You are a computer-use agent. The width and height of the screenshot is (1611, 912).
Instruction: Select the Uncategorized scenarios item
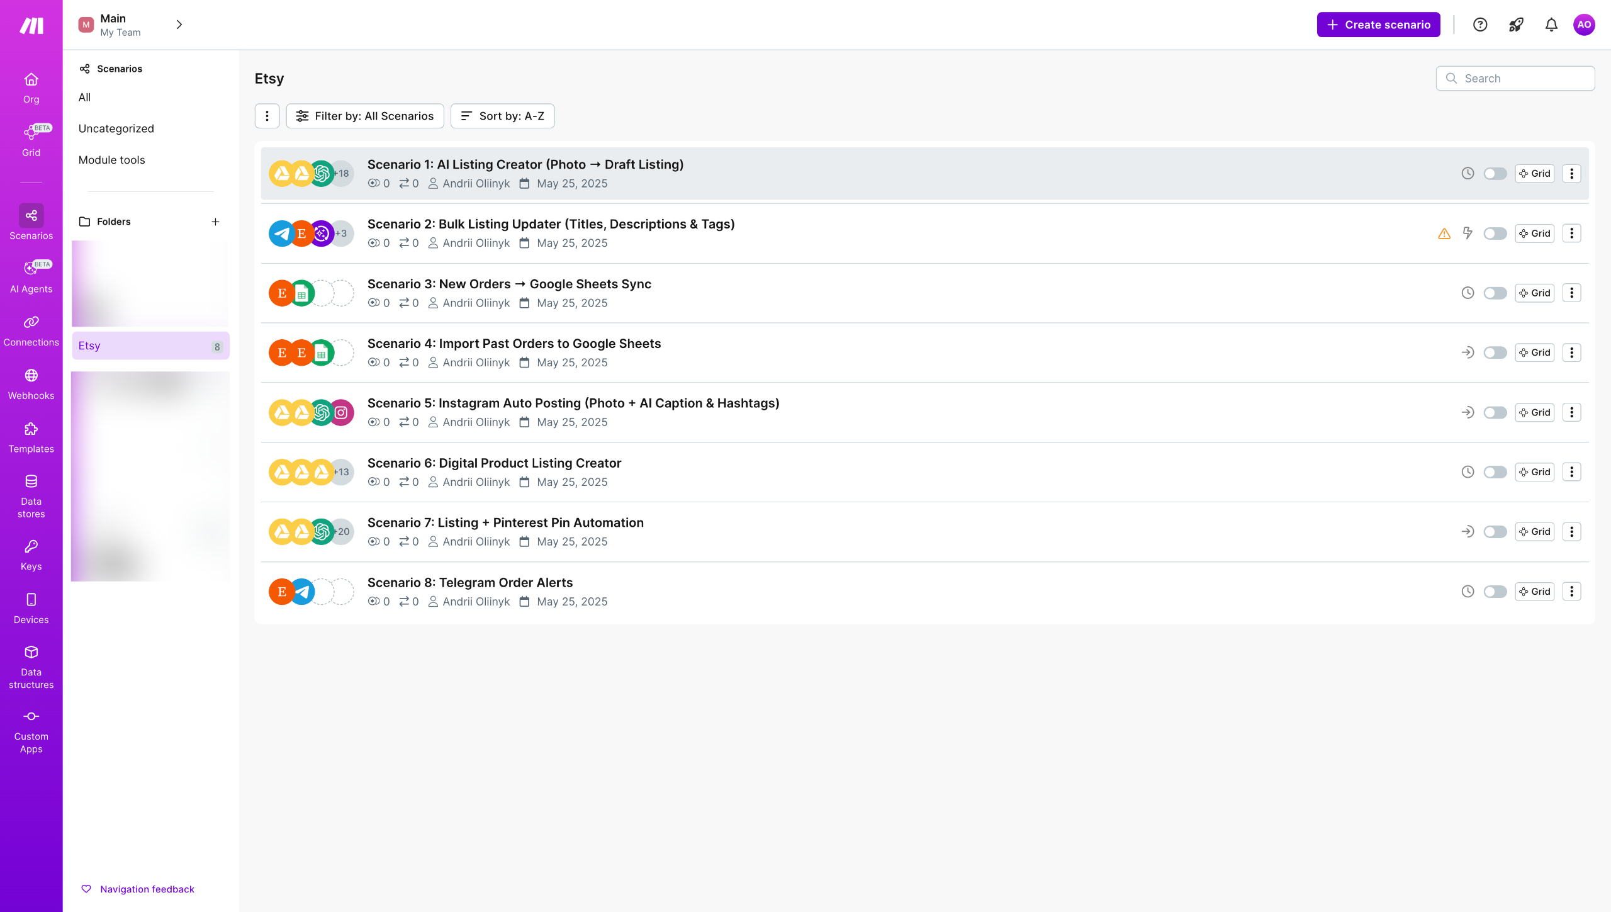tap(116, 128)
